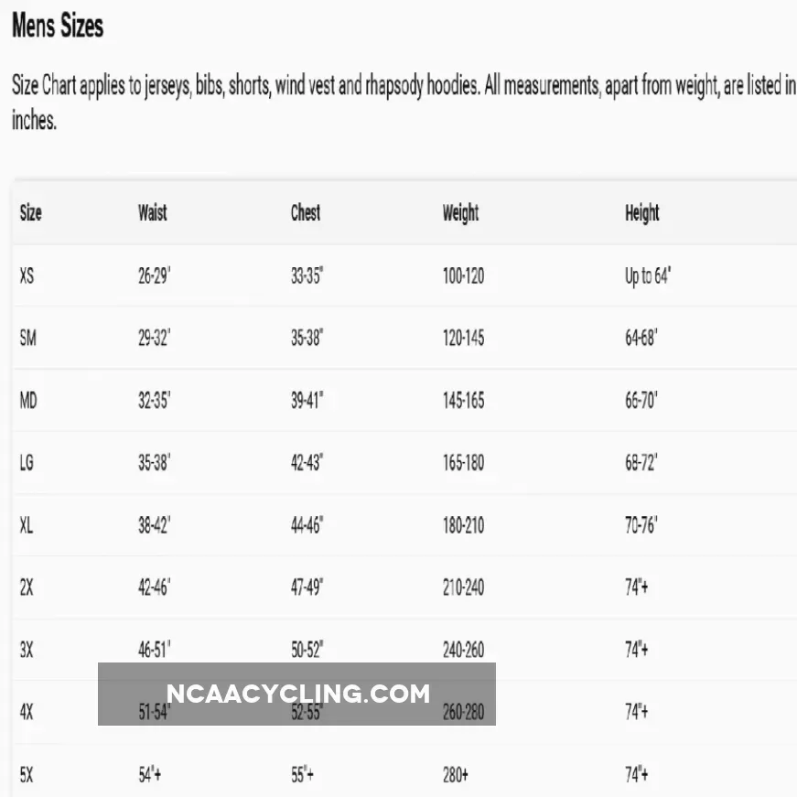797x797 pixels.
Task: Click the Size column header
Action: 30,213
